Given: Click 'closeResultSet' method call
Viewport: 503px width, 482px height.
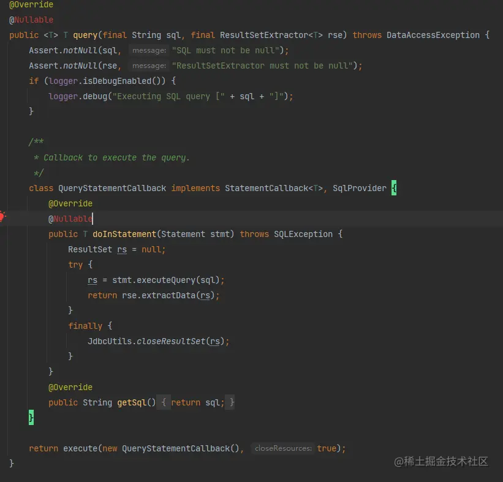Looking at the screenshot, I should [x=171, y=341].
